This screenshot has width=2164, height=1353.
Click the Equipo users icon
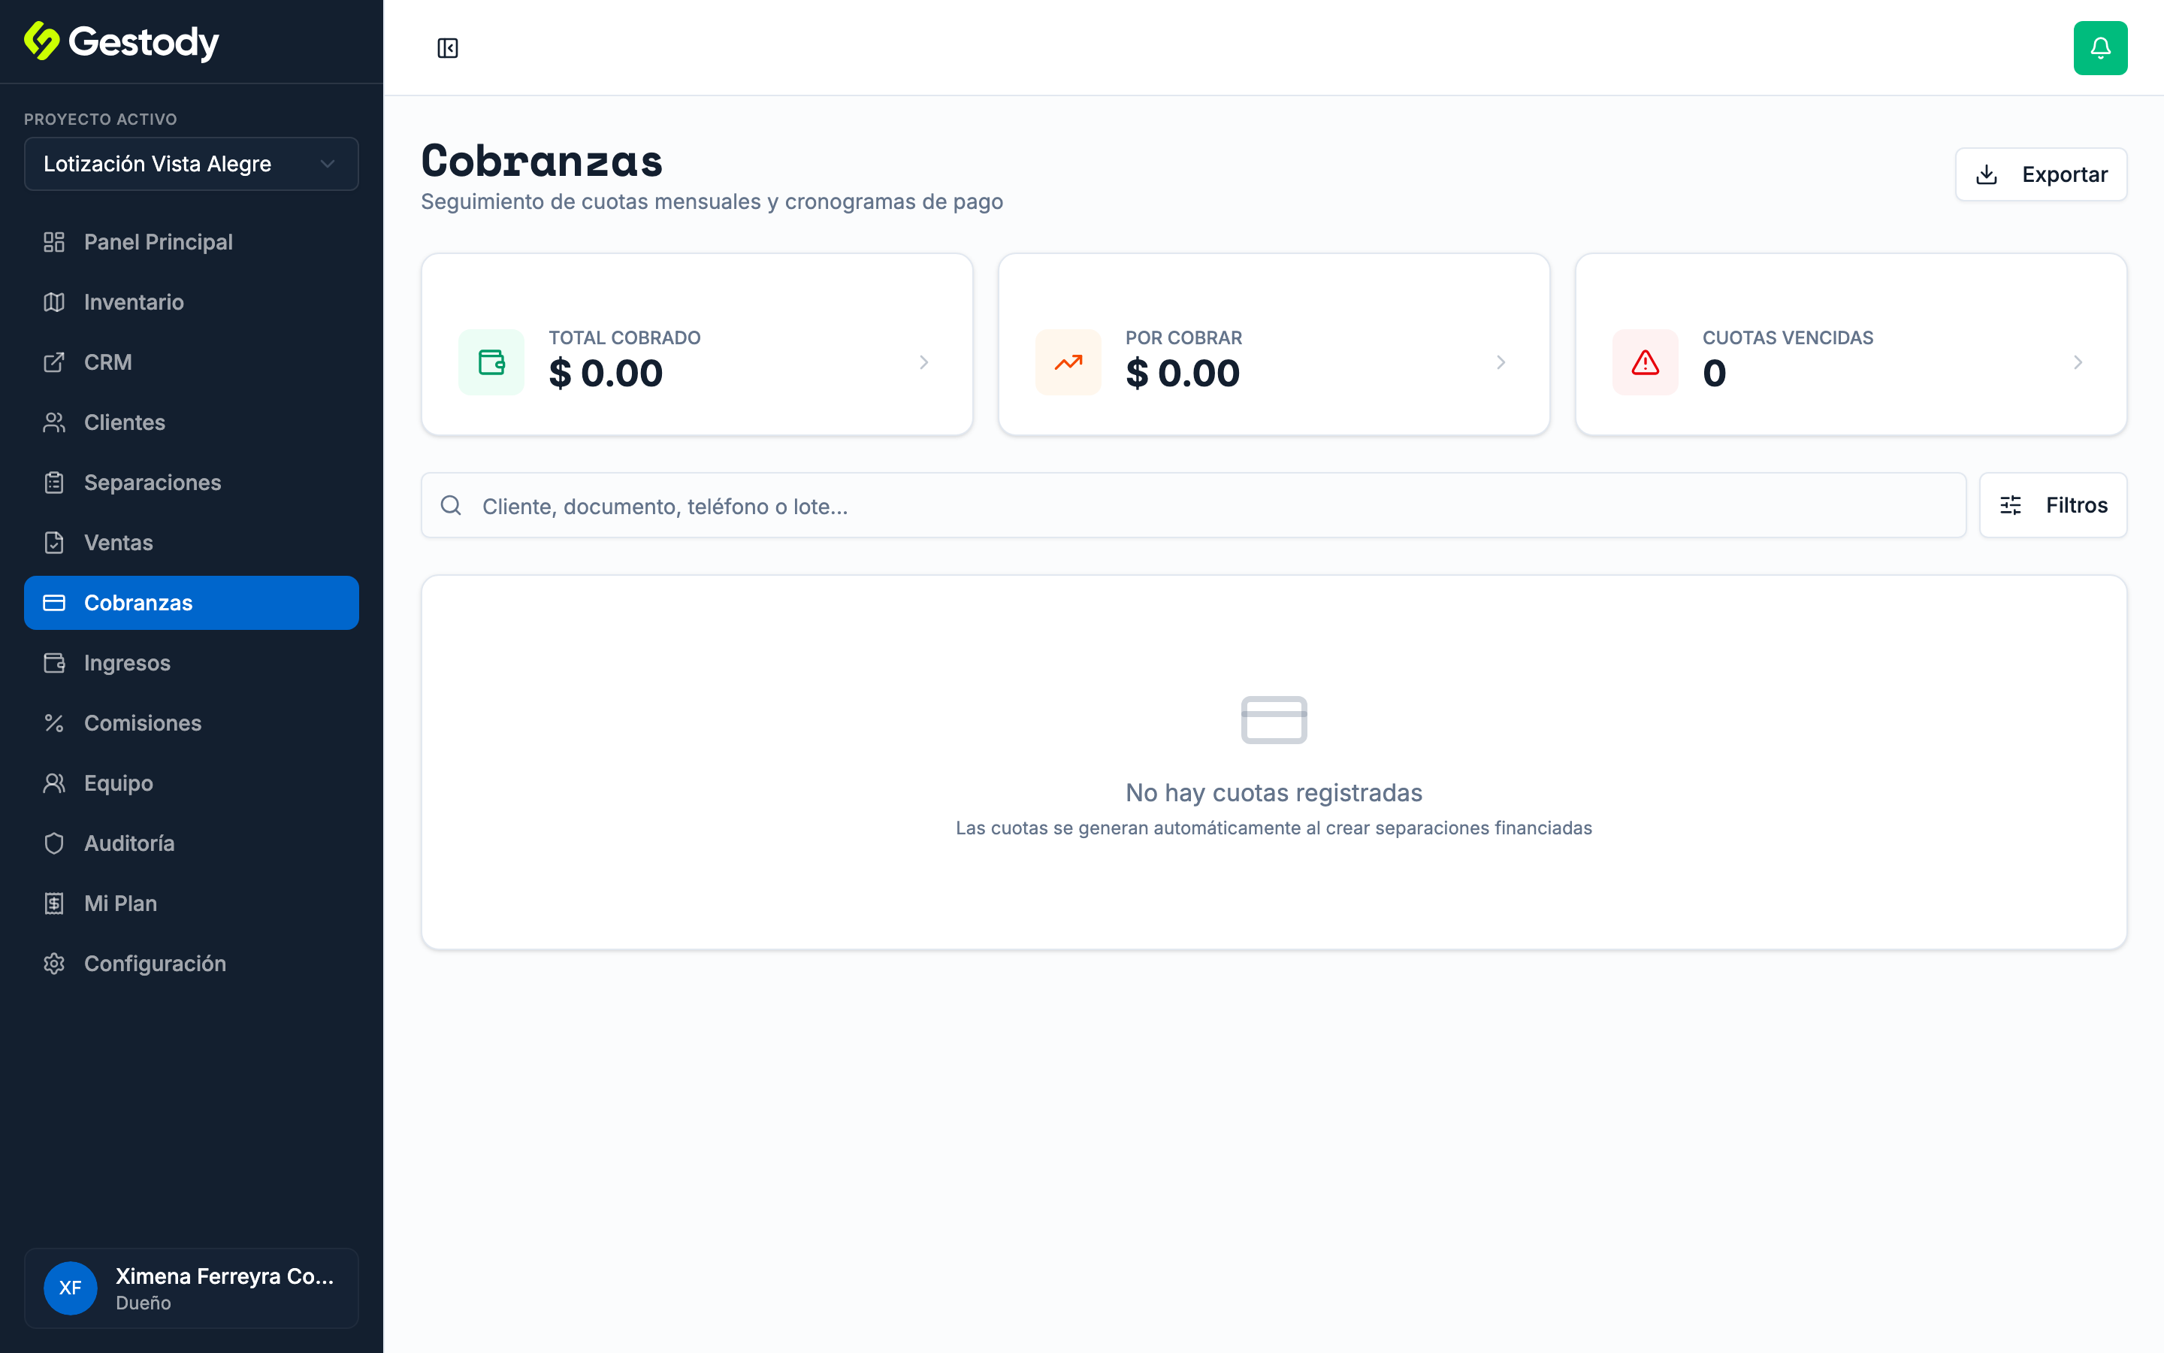[x=53, y=783]
